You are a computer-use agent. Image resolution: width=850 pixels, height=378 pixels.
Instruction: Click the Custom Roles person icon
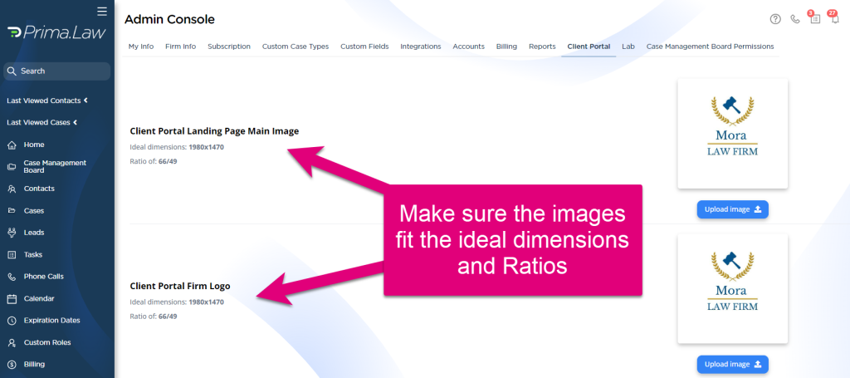[x=12, y=343]
